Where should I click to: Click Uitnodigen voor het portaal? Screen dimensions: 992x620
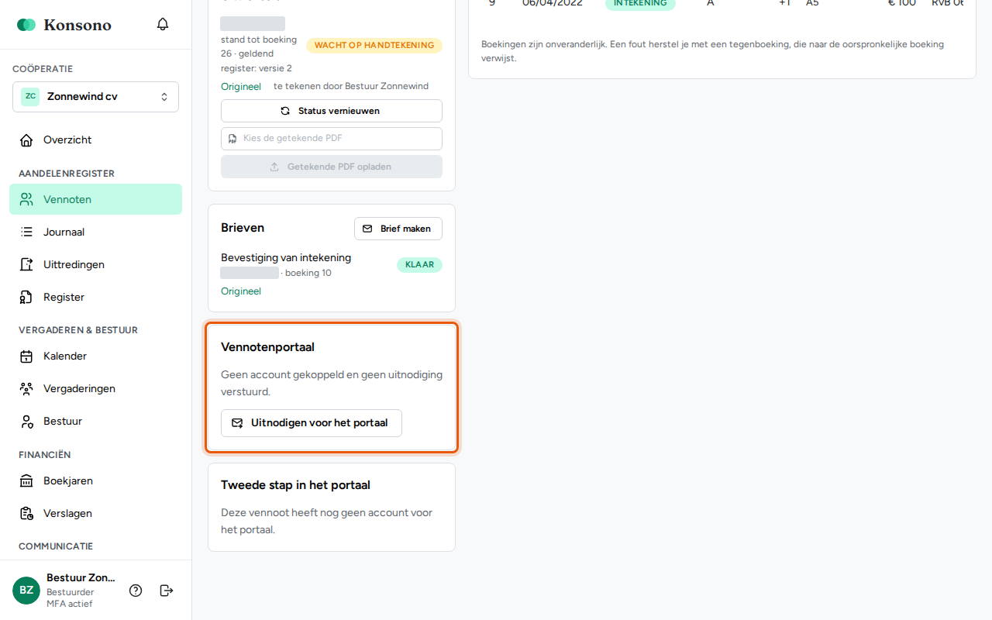[x=312, y=423]
